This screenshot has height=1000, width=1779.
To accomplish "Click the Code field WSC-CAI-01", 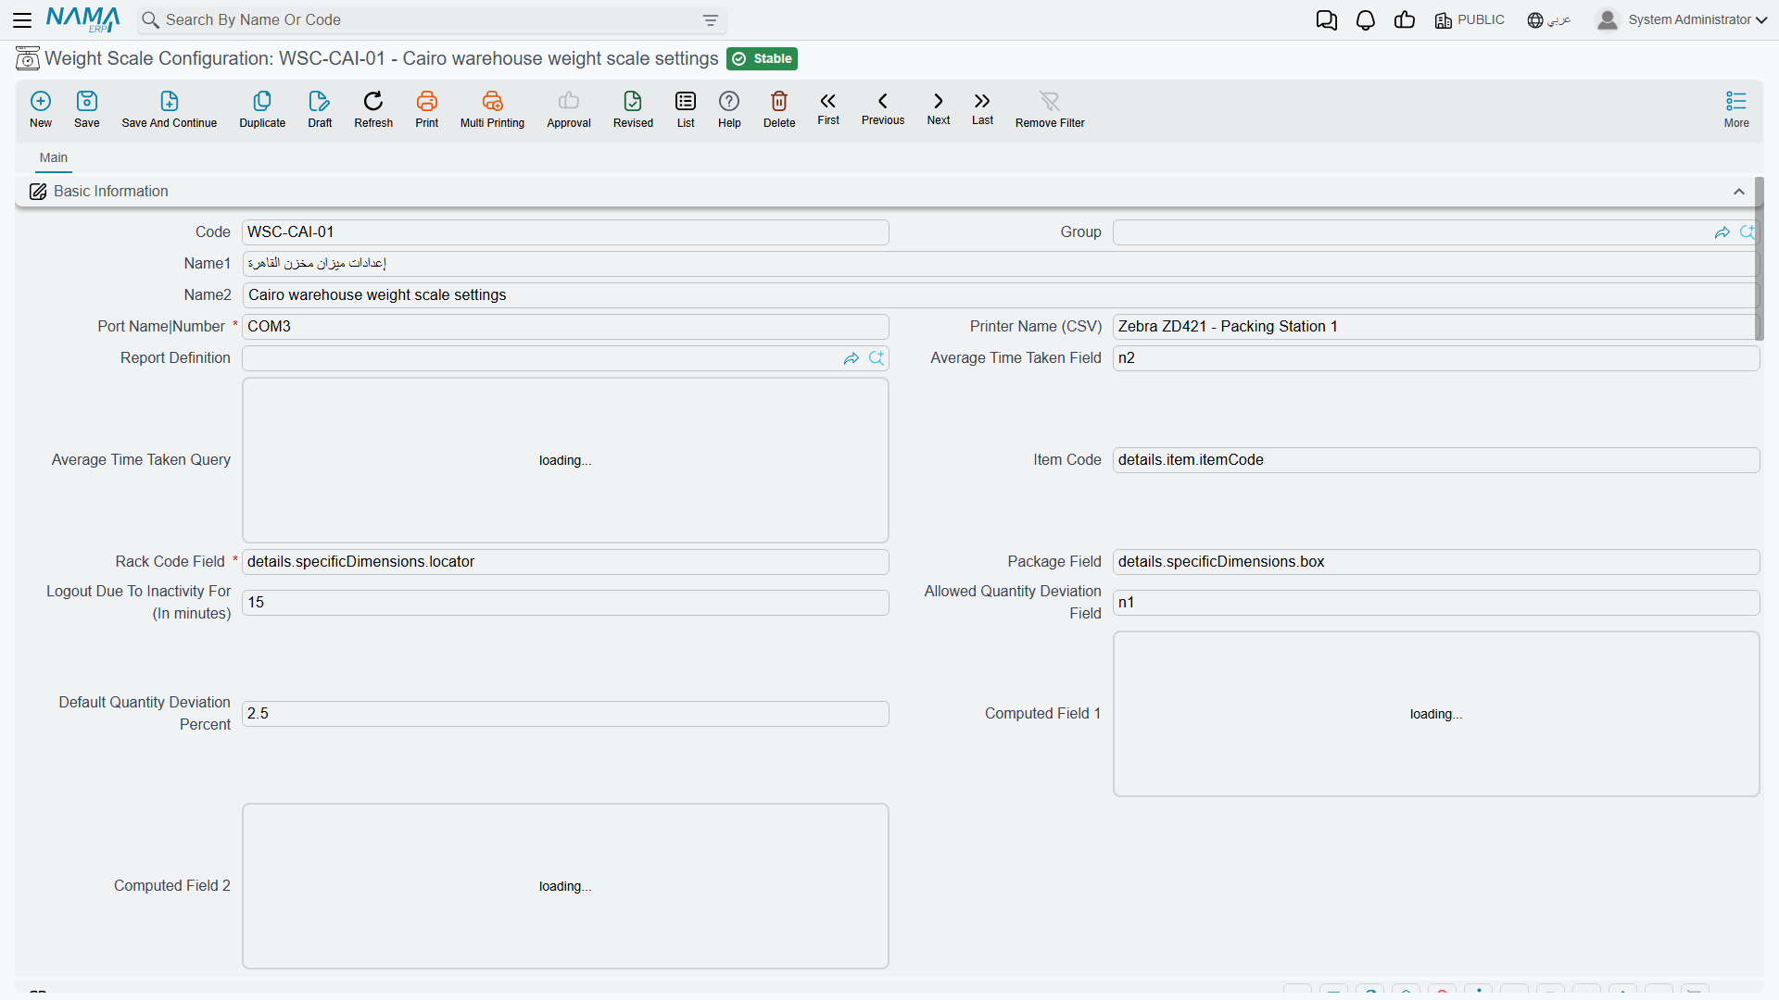I will [x=565, y=232].
